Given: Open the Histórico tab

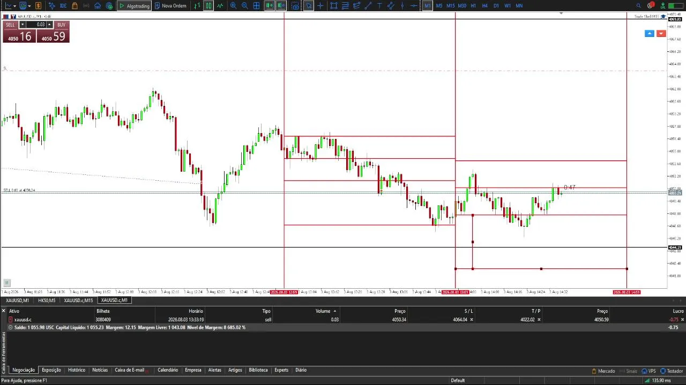Looking at the screenshot, I should [x=76, y=370].
